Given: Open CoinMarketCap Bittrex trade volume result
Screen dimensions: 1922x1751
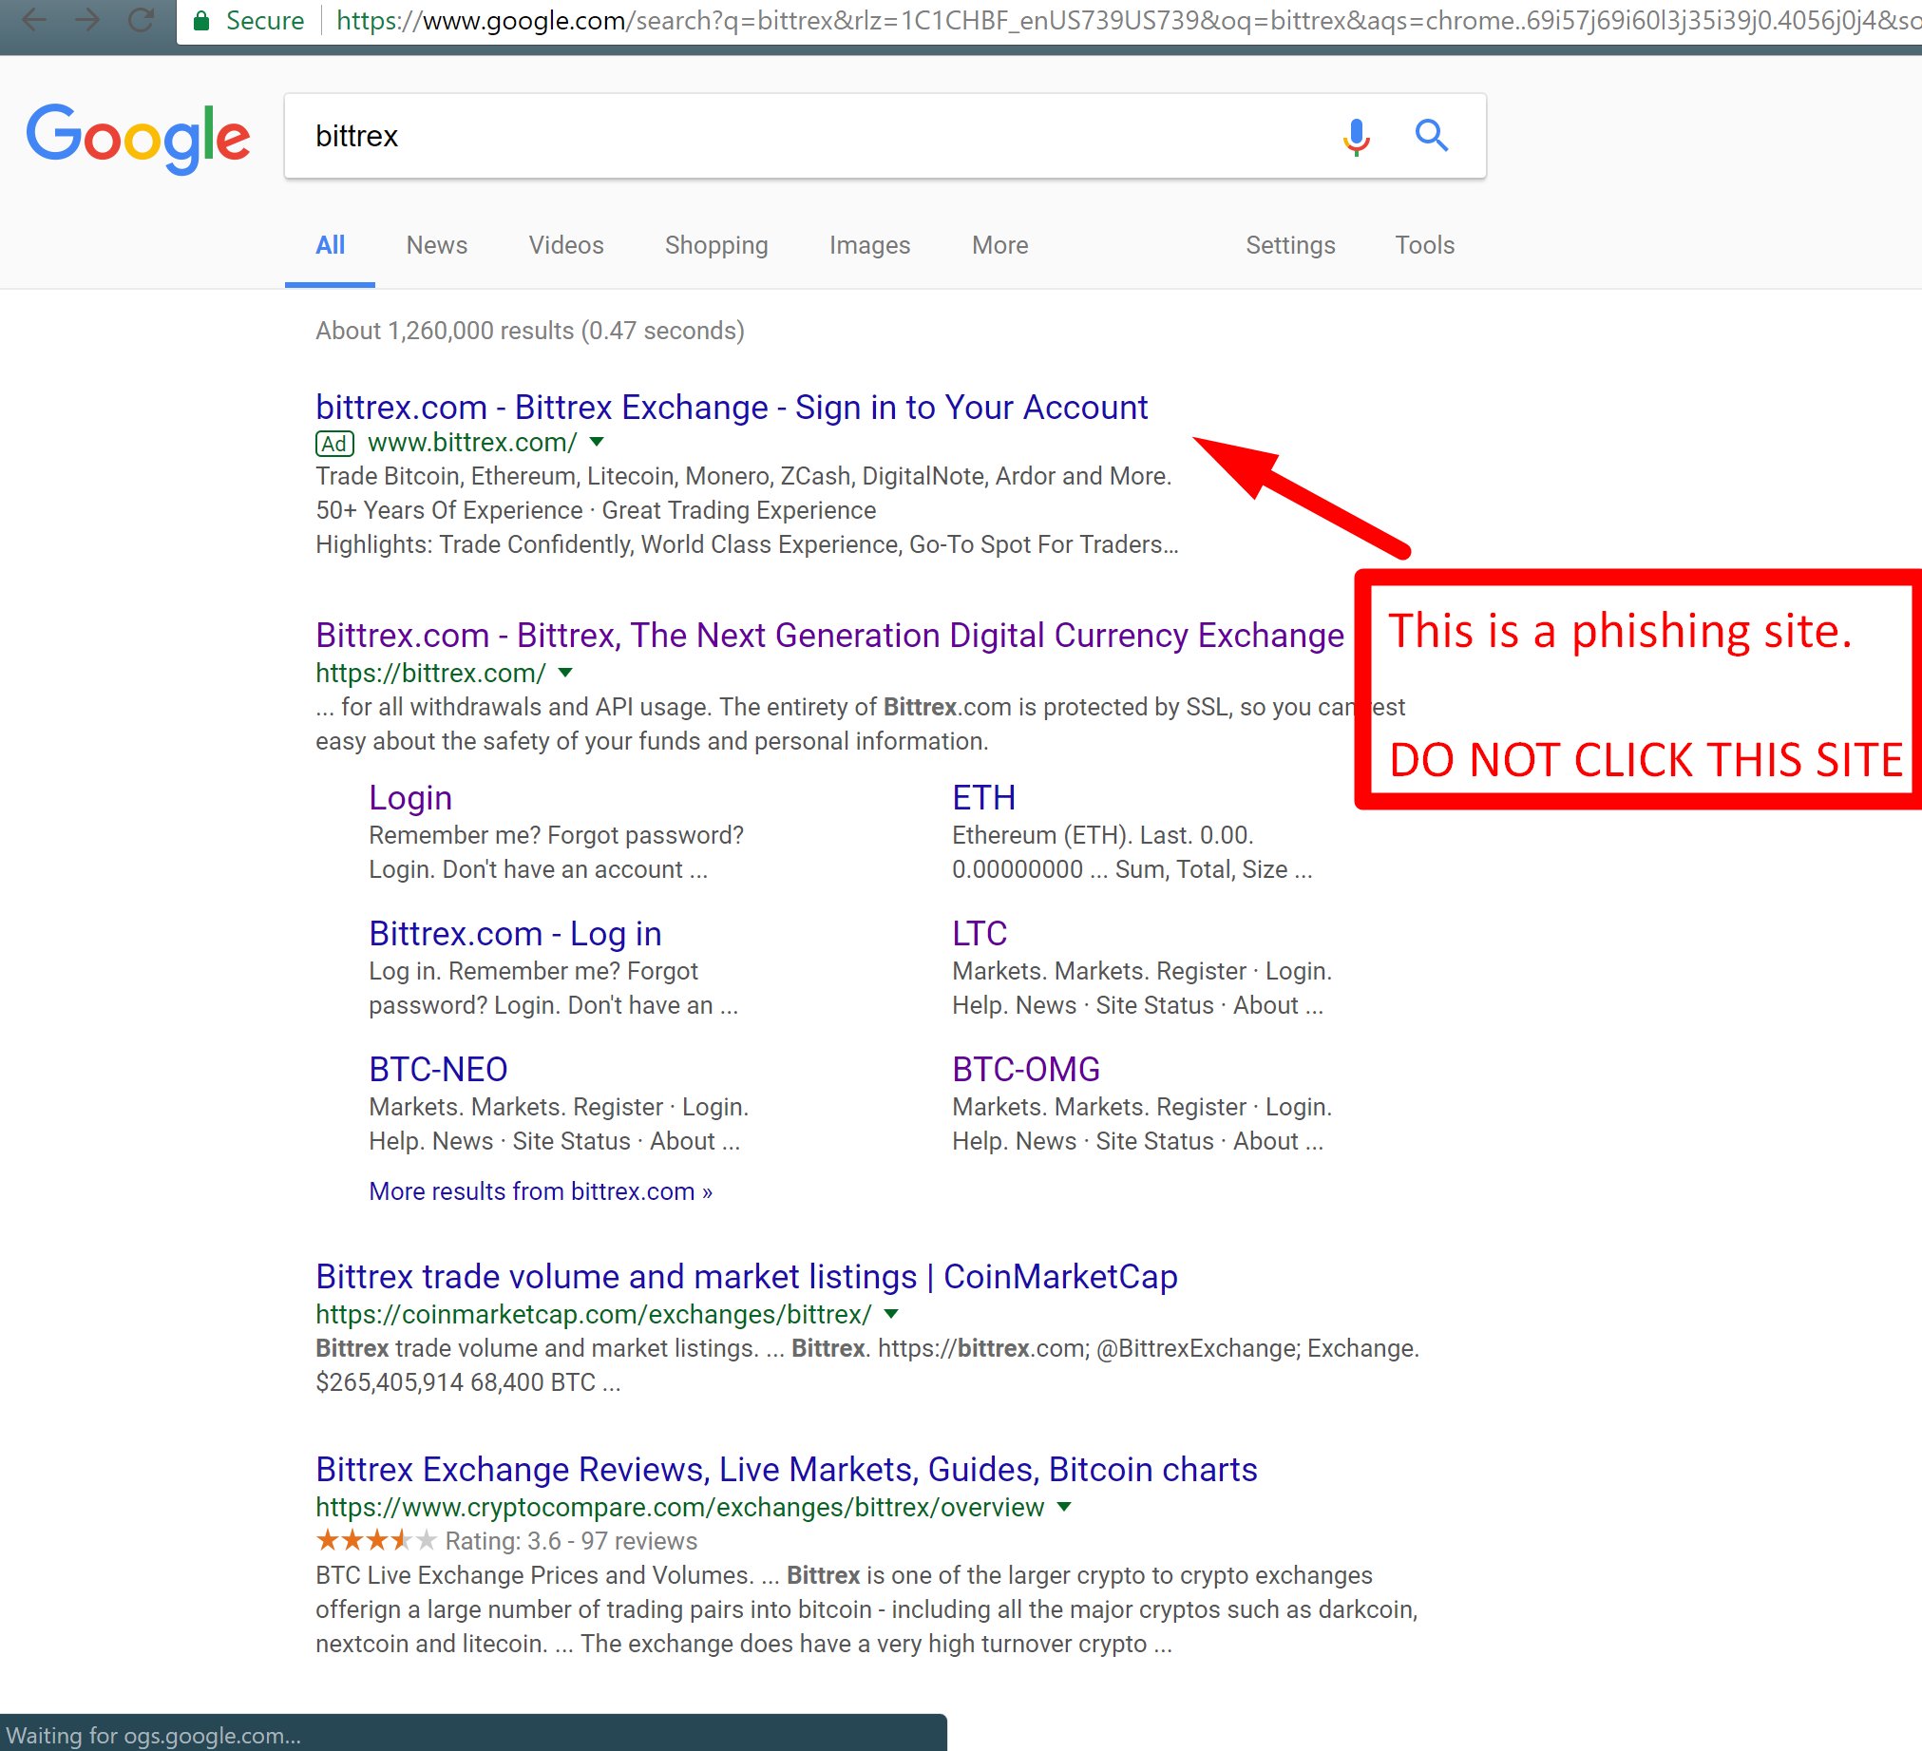Looking at the screenshot, I should [747, 1277].
